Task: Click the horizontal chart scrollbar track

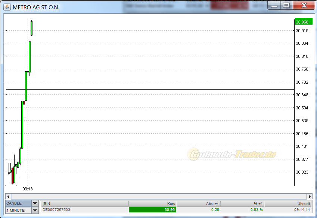Action: [x=159, y=196]
